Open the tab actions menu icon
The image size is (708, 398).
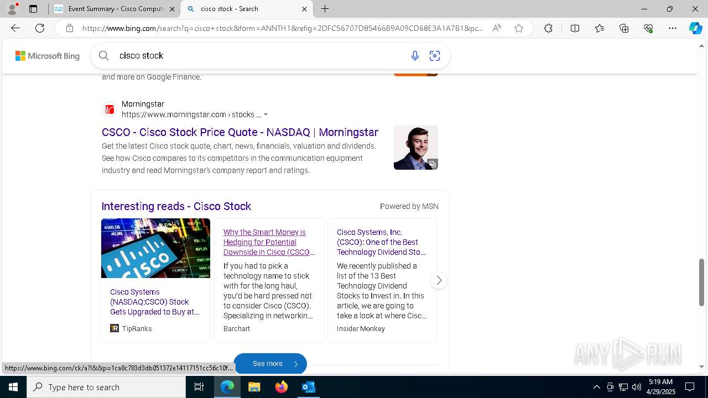(33, 9)
